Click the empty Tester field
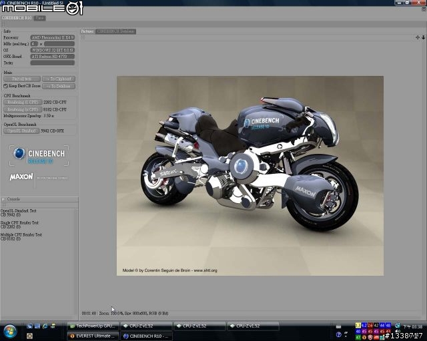This screenshot has width=427, height=341. [52, 63]
